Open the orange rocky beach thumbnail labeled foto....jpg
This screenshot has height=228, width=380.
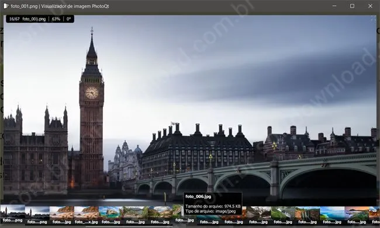pos(62,215)
